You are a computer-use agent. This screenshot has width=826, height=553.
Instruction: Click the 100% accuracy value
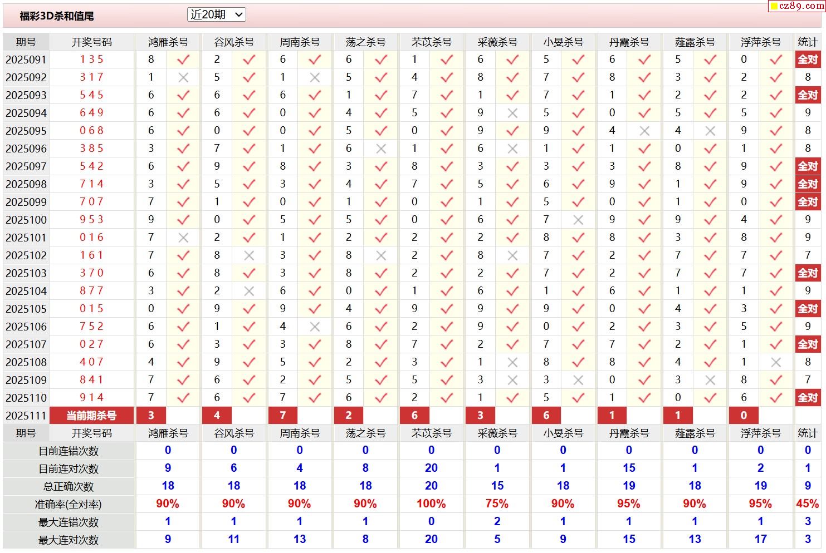click(431, 504)
